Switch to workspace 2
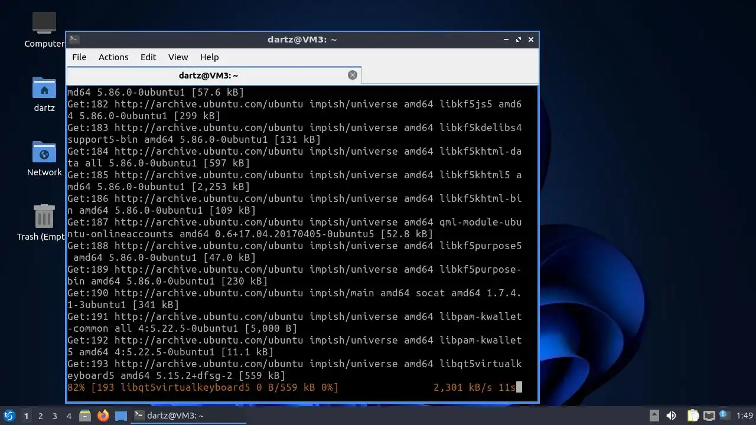This screenshot has height=425, width=756. click(40, 416)
